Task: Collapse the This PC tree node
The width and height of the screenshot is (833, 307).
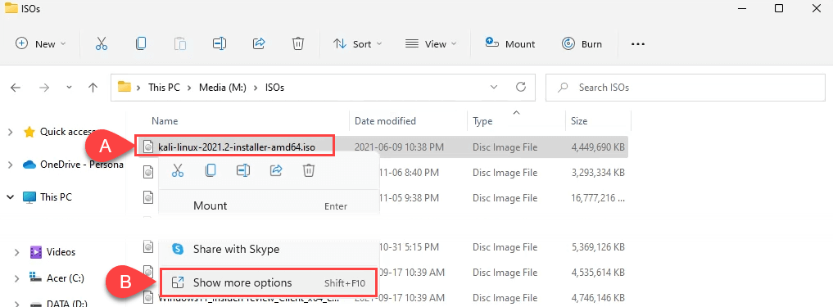Action: pos(10,197)
